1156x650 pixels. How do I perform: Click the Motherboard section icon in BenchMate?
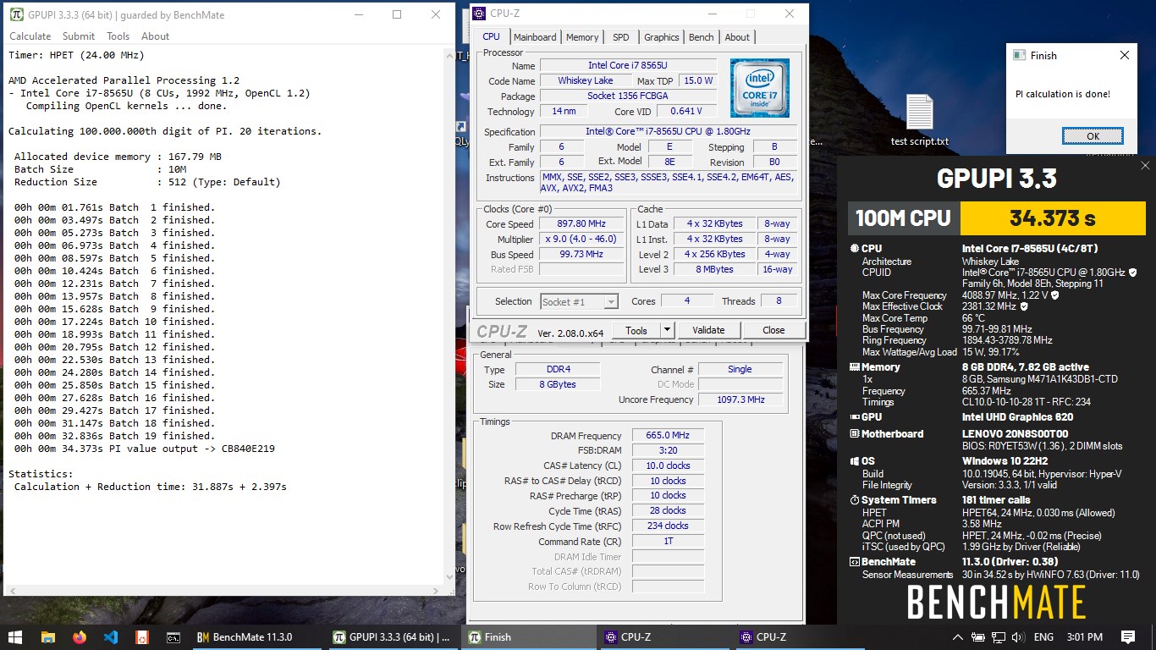854,434
